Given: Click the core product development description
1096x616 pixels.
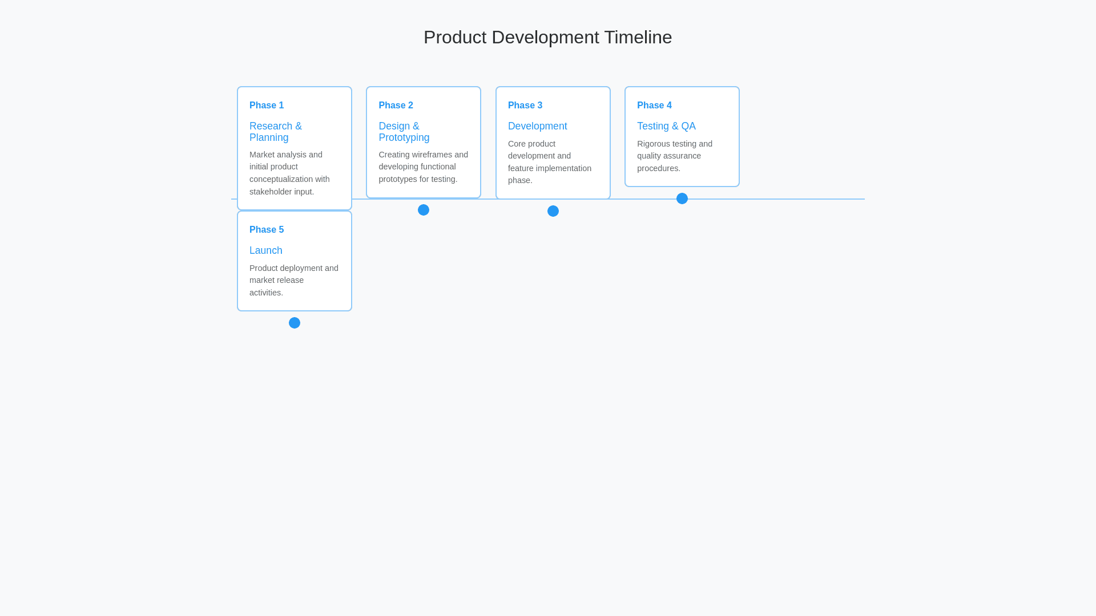Looking at the screenshot, I should pos(549,162).
